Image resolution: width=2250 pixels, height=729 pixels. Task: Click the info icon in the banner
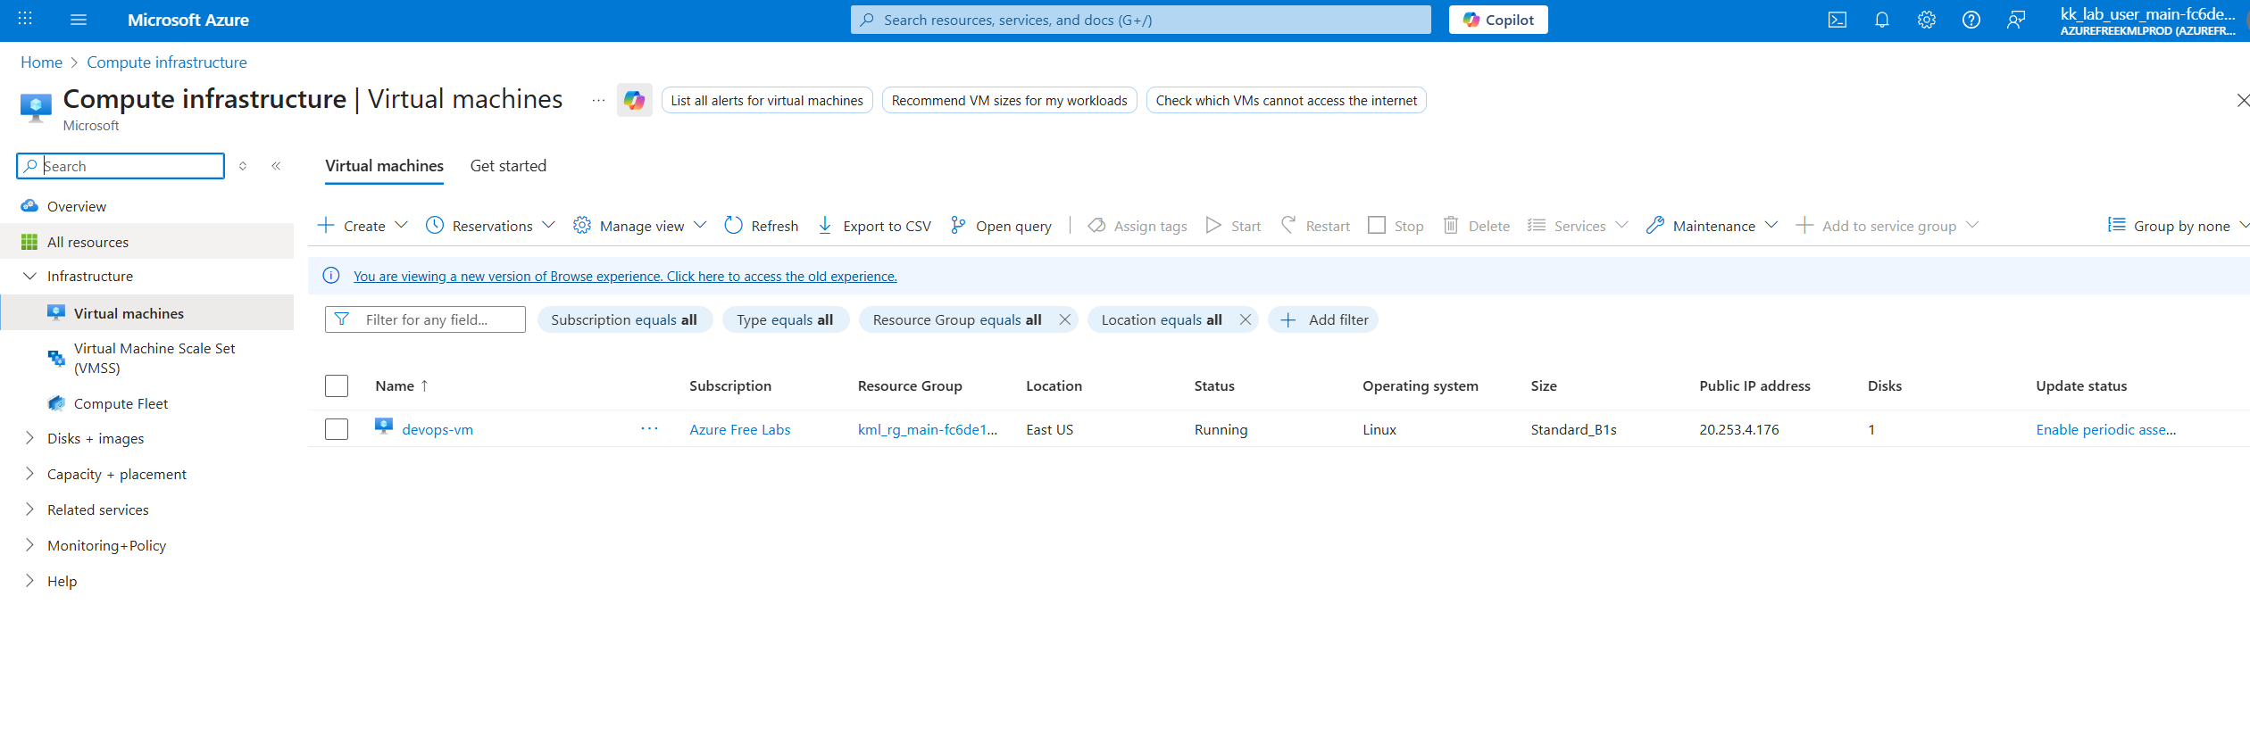tap(331, 276)
